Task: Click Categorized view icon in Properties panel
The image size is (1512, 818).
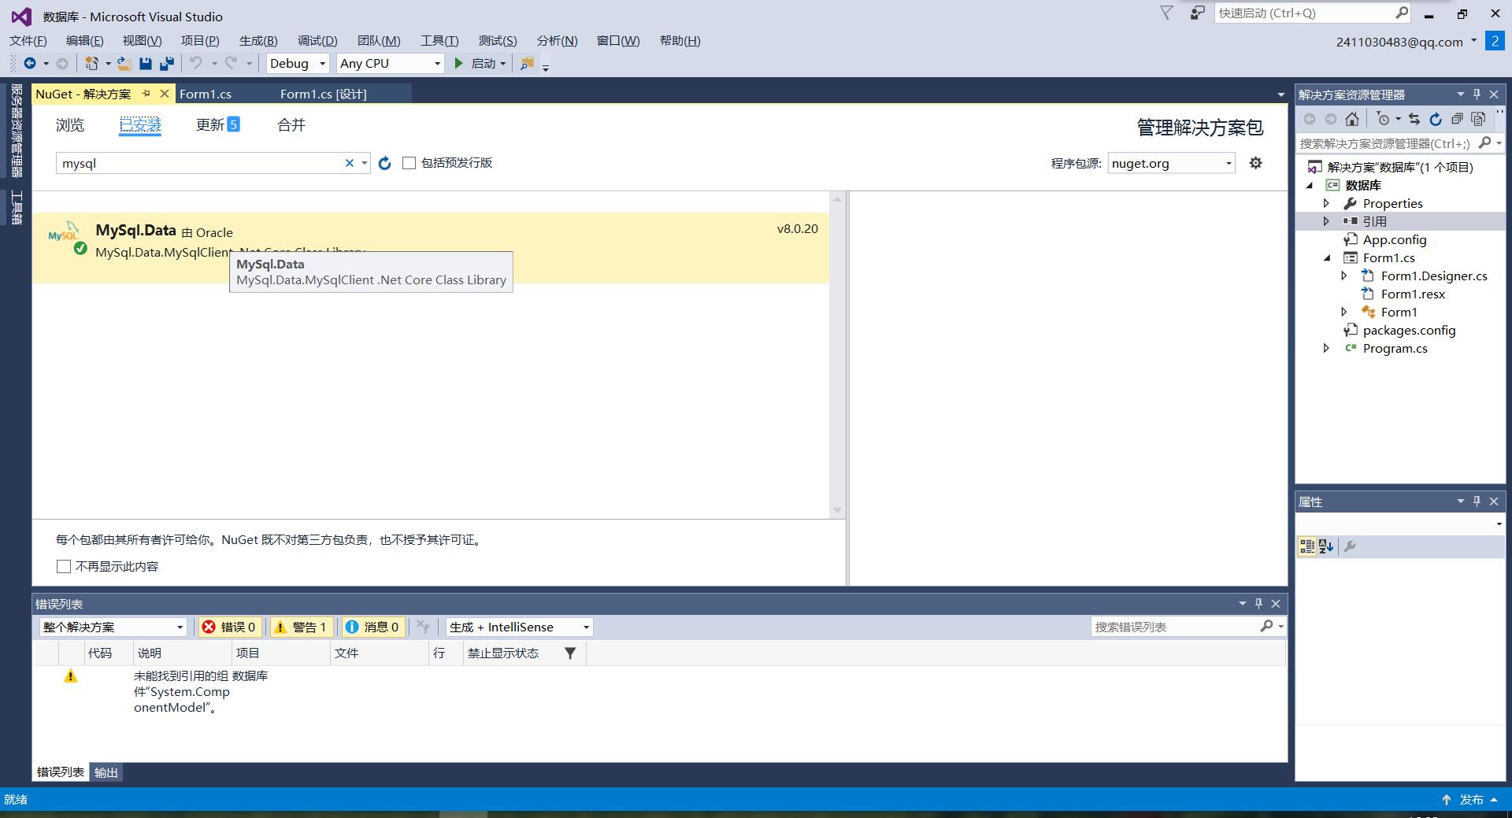Action: (1307, 546)
